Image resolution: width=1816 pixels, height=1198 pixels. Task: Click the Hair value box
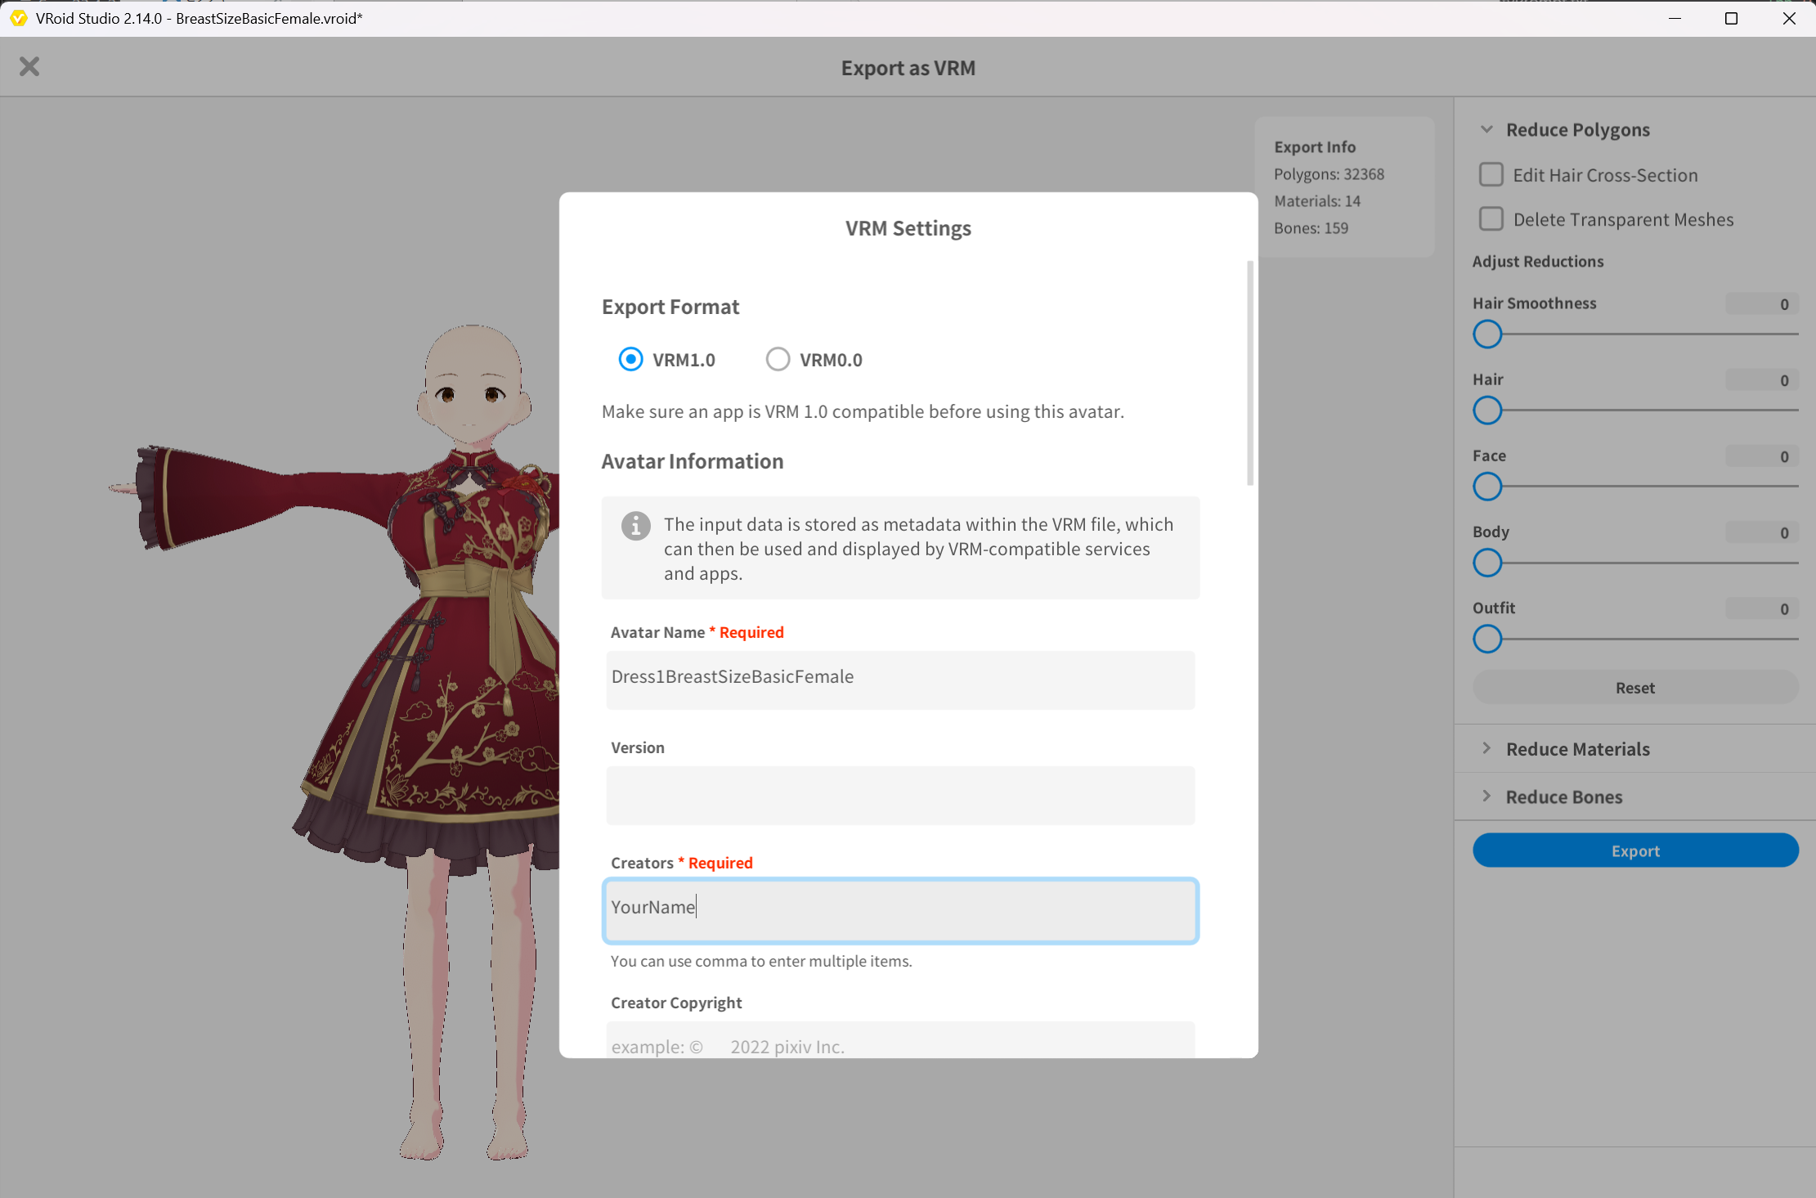click(1761, 380)
